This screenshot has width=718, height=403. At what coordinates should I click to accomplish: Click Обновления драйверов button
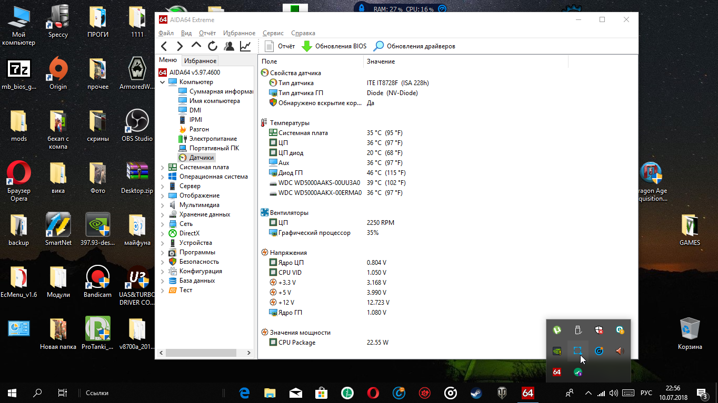414,46
